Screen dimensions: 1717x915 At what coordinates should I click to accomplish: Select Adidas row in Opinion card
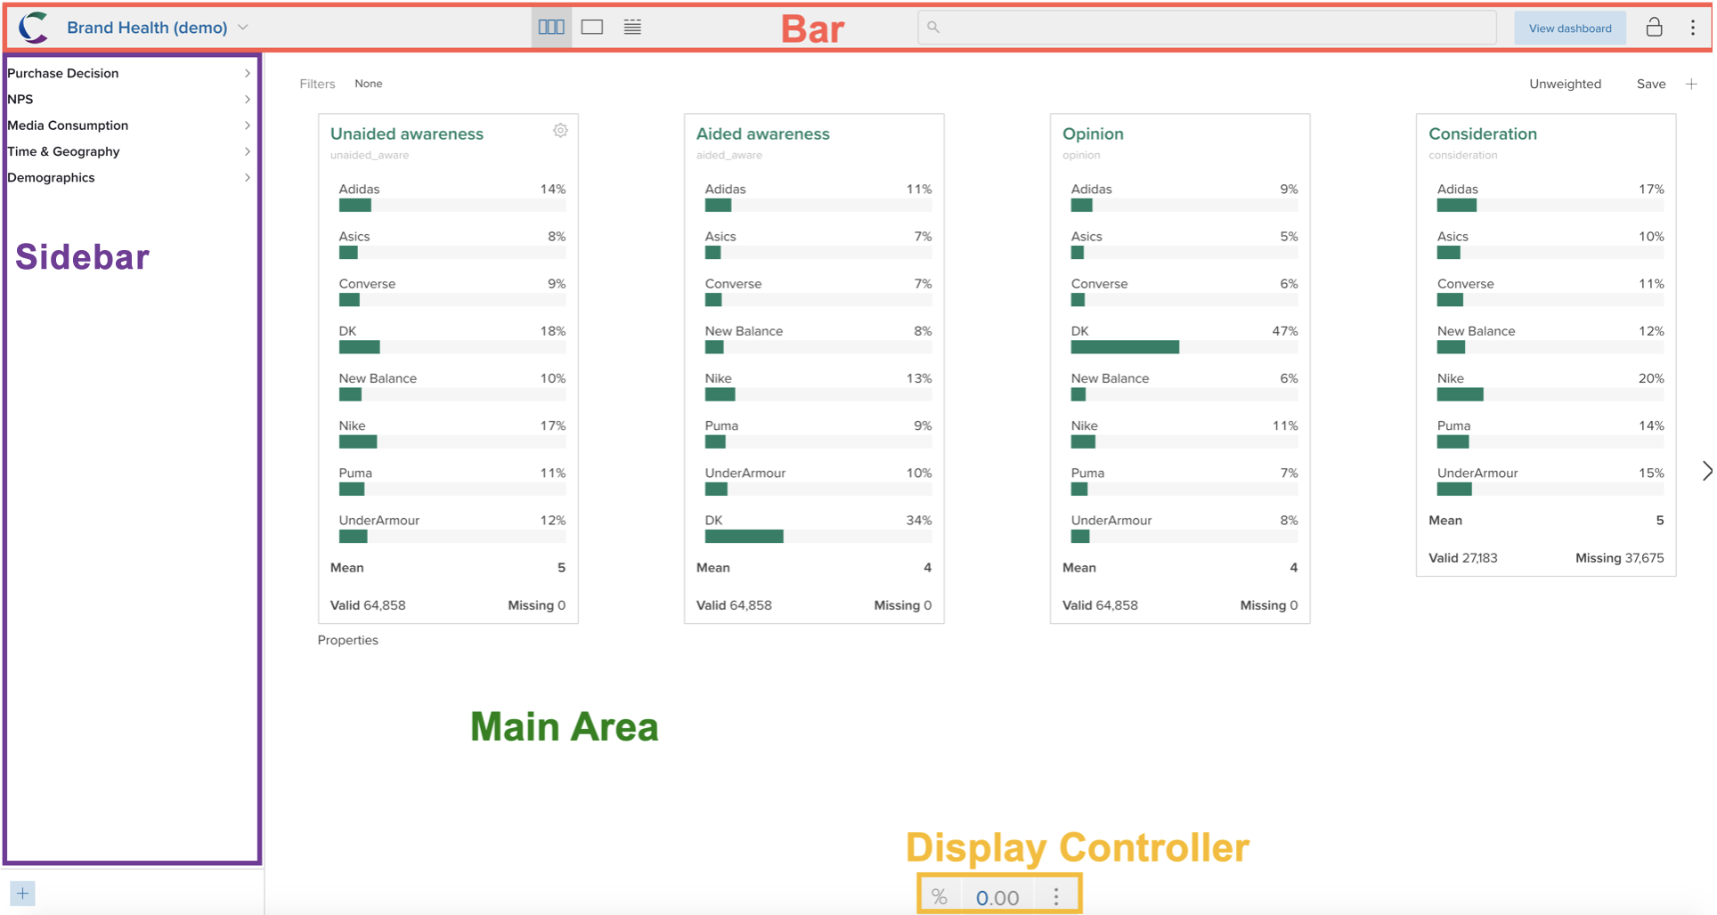(1184, 197)
